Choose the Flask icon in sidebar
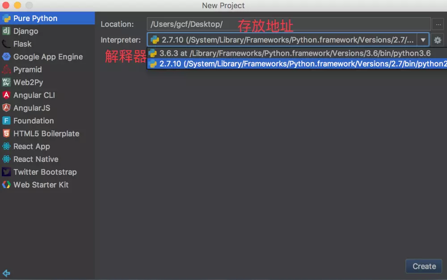447x280 pixels. 6,44
